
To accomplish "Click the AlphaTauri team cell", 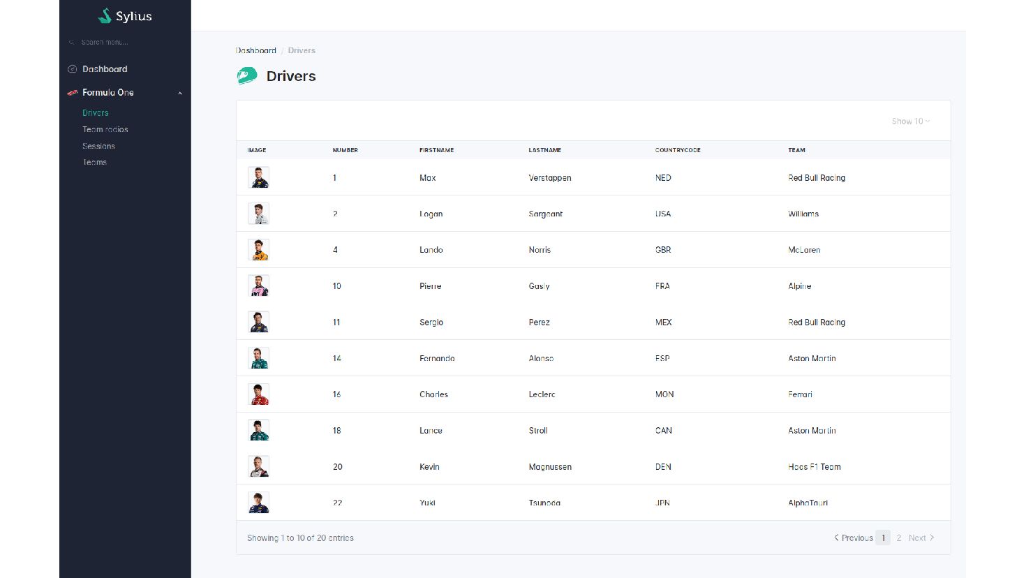I will [x=808, y=503].
